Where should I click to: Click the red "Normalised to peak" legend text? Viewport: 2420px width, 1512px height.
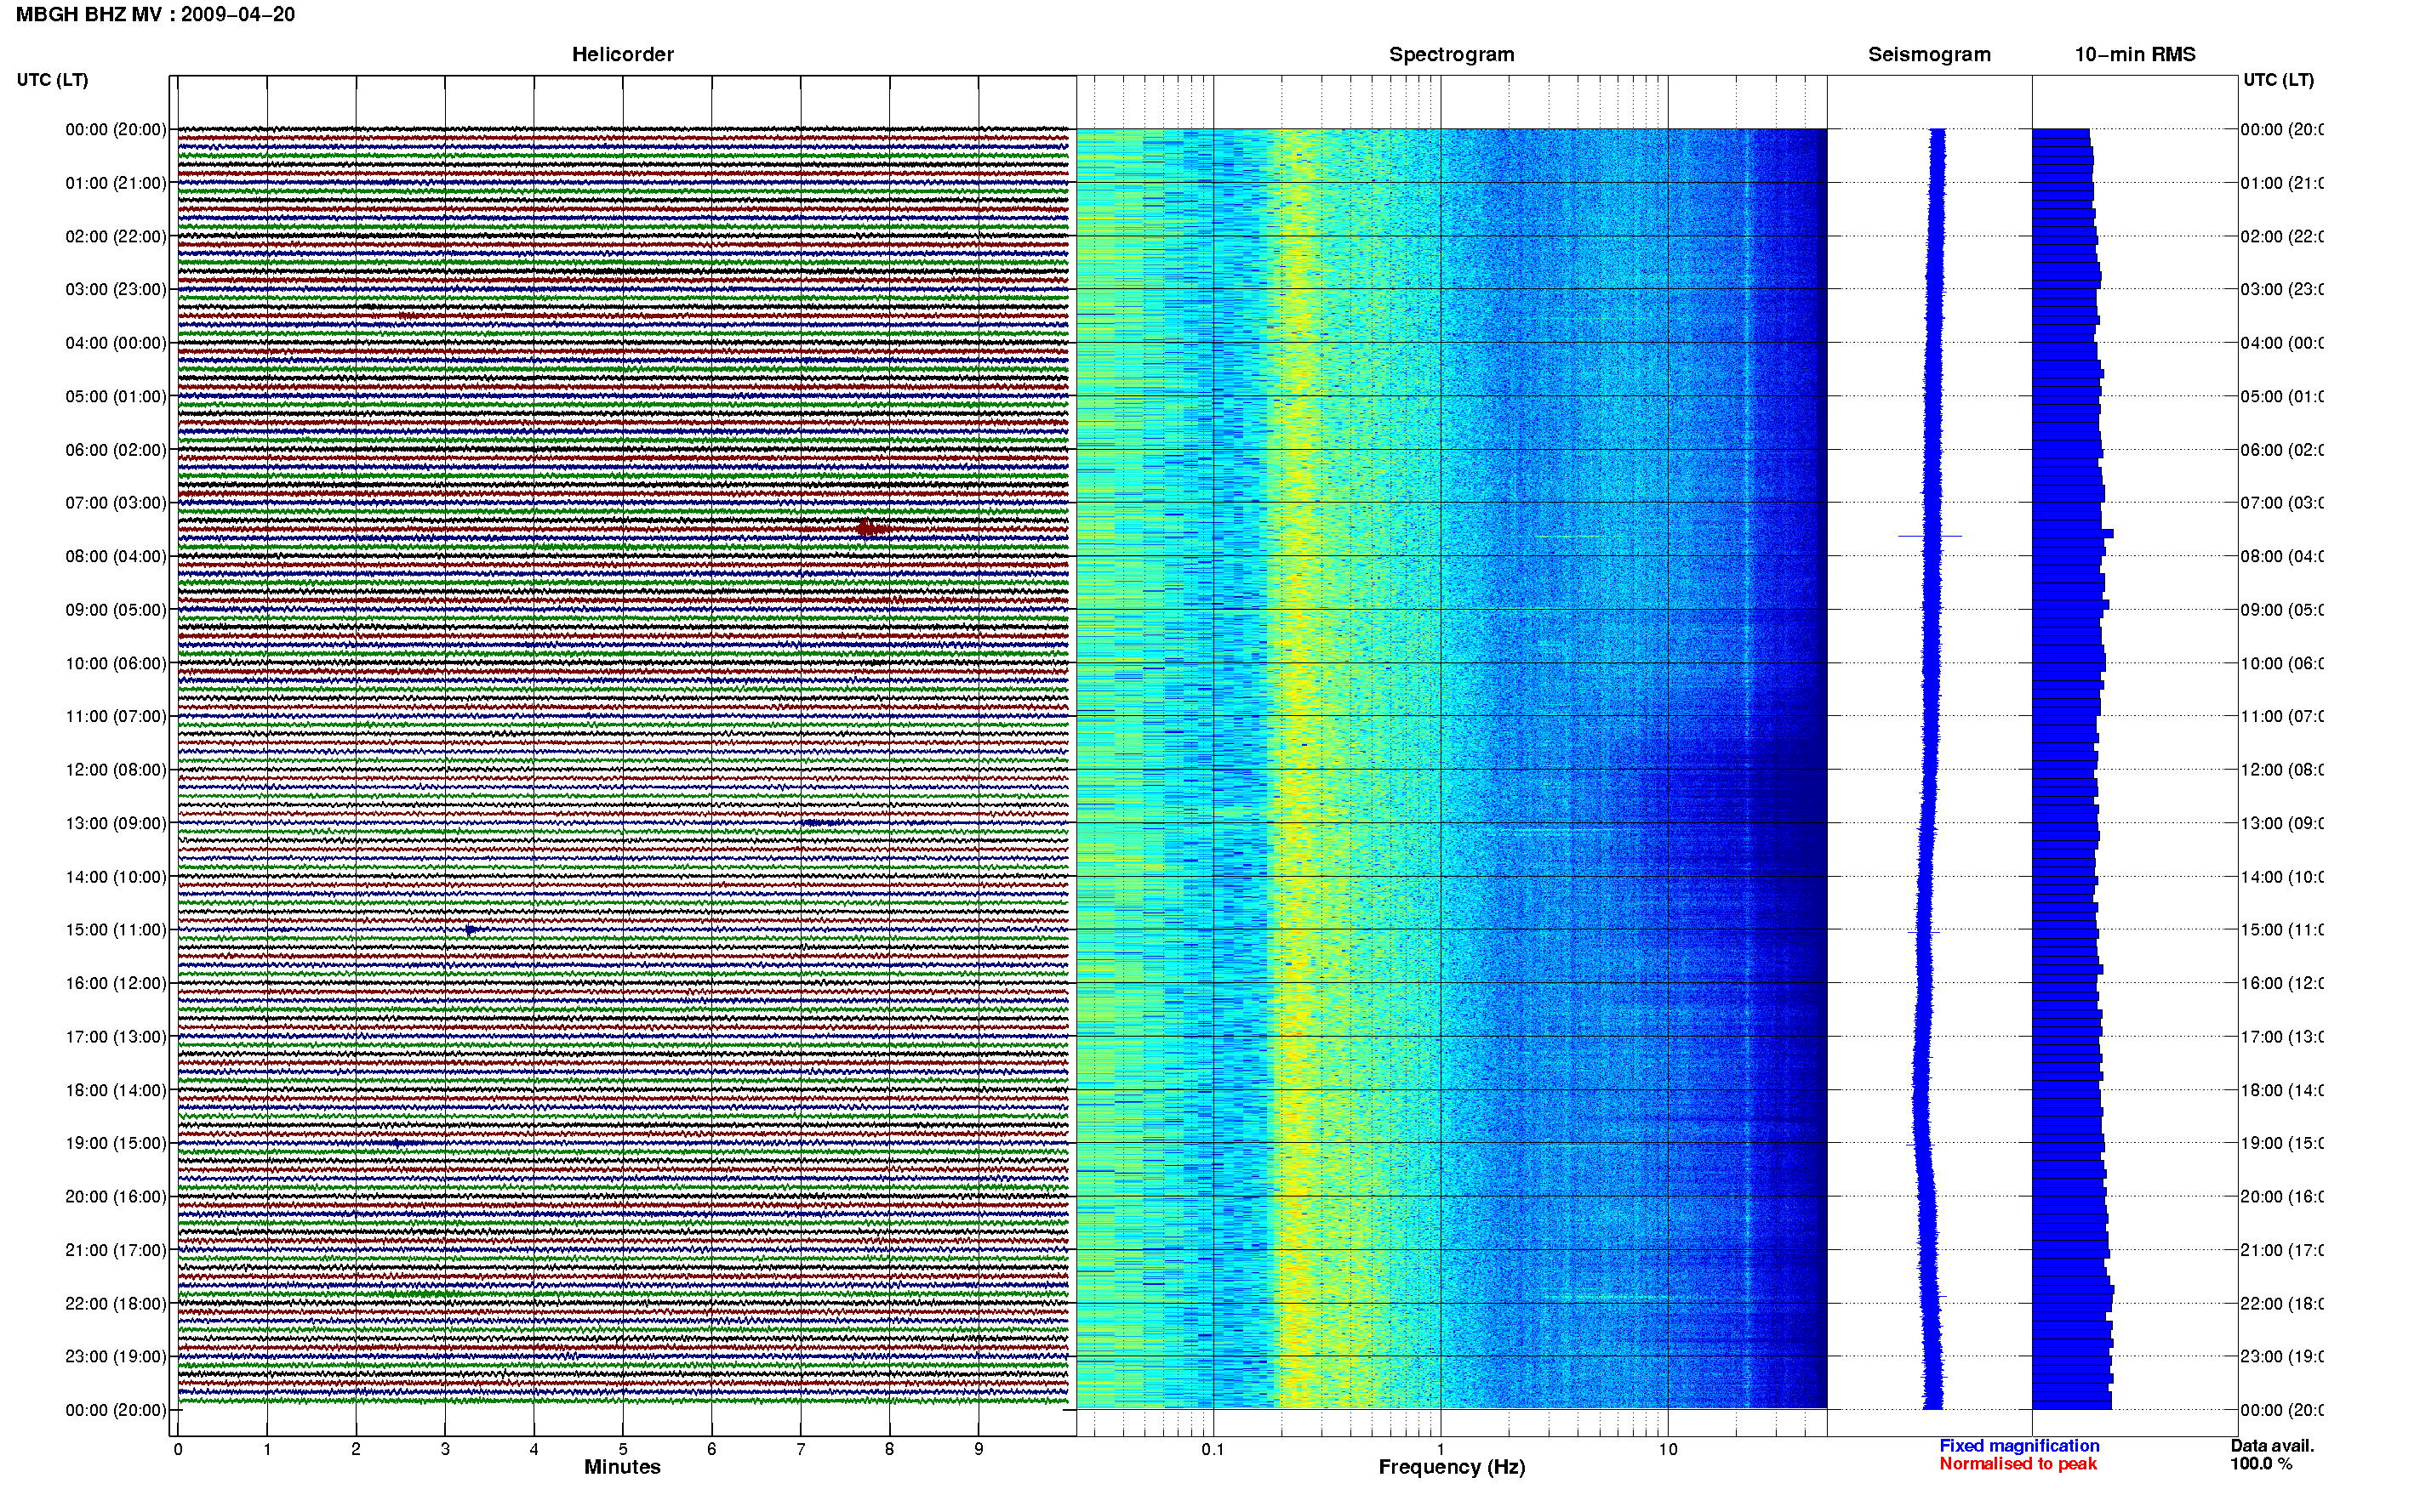2018,1464
